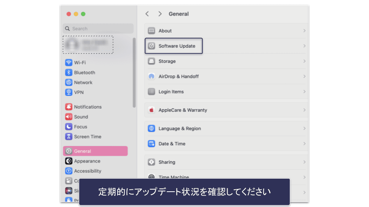Click the AppleCare apple icon
The height and width of the screenshot is (207, 369).
pyautogui.click(x=151, y=110)
